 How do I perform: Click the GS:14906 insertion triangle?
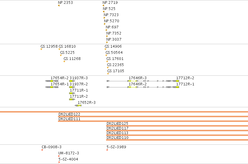coord(105,49)
